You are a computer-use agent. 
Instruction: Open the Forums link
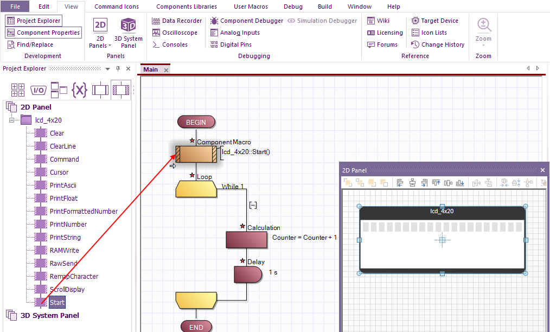(382, 44)
